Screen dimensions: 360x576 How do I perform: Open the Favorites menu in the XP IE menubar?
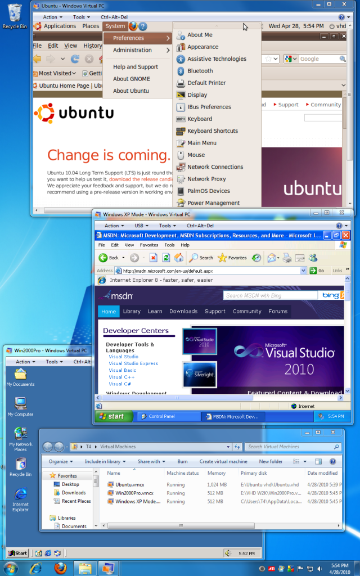(148, 245)
